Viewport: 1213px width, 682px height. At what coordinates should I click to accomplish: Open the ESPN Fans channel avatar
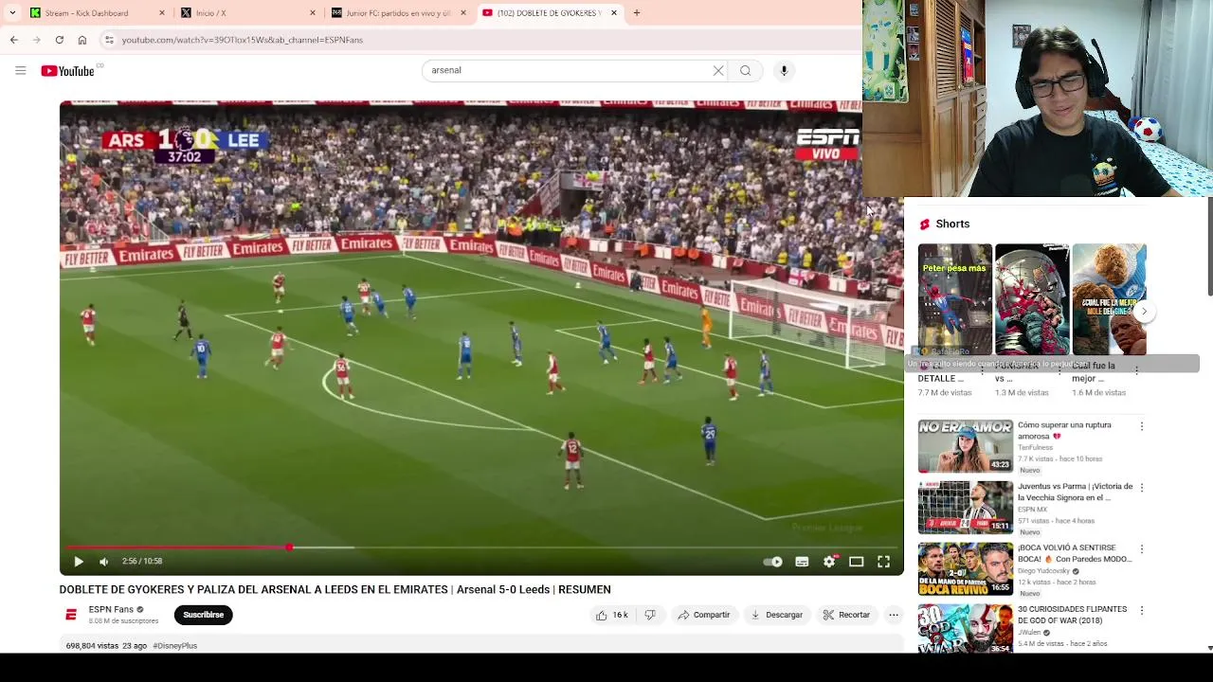pos(71,615)
